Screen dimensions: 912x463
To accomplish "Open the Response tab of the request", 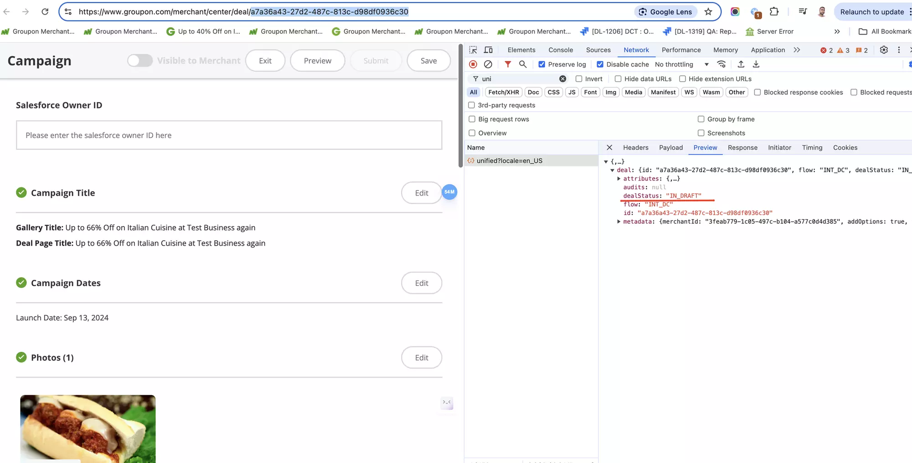I will pos(742,148).
